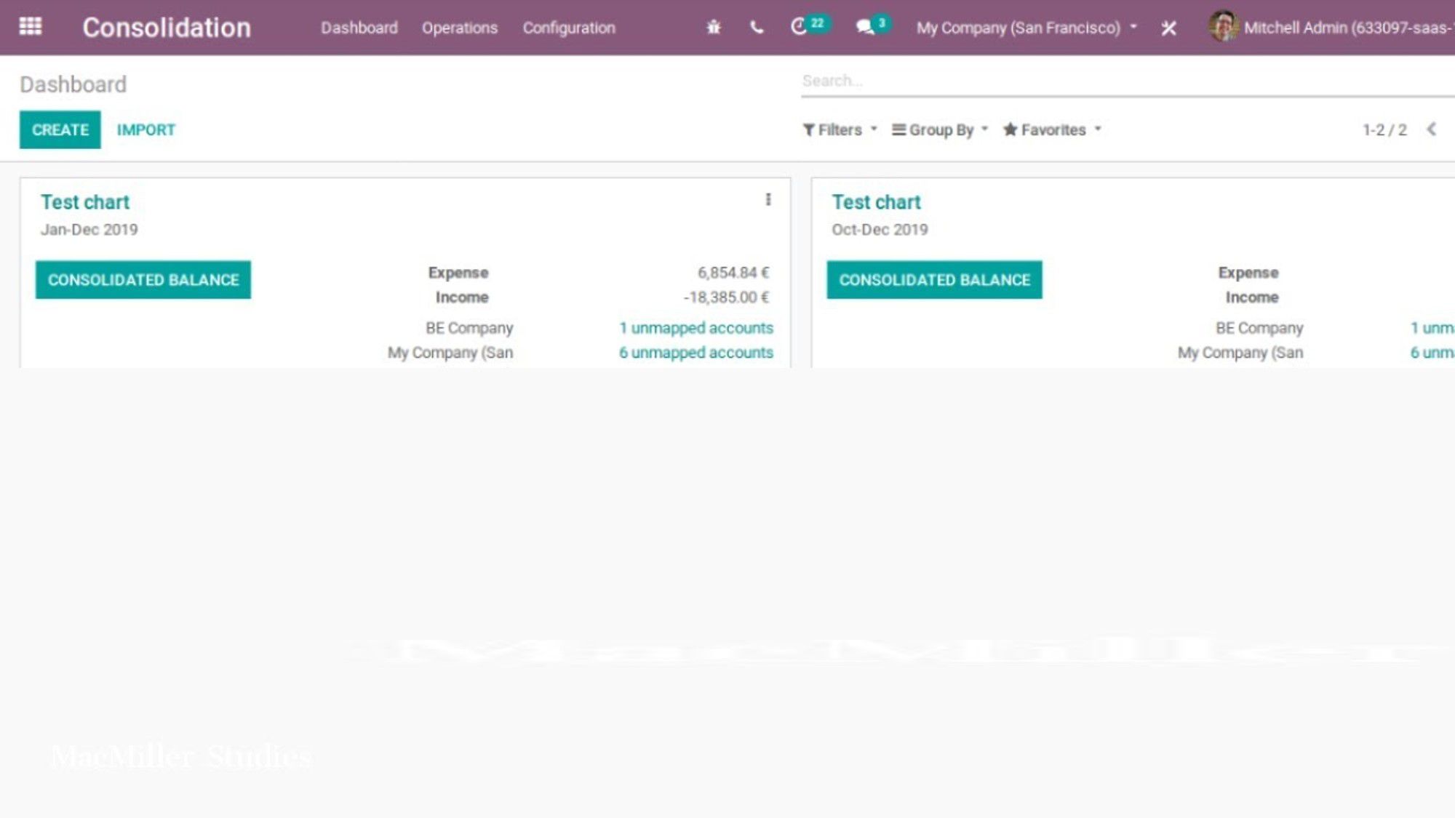This screenshot has height=818, width=1455.
Task: Open Test chart title of Jan-Dec 2019 card
Action: 84,202
